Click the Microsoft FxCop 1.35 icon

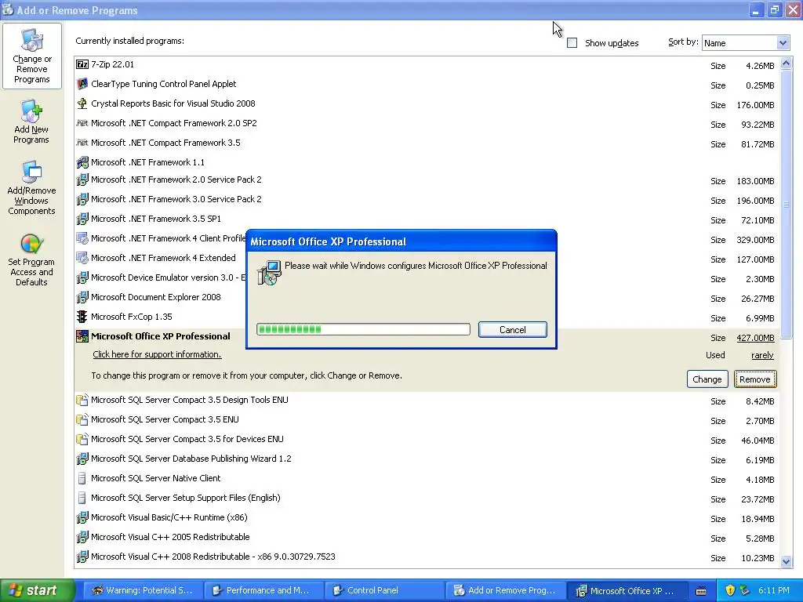tap(82, 317)
